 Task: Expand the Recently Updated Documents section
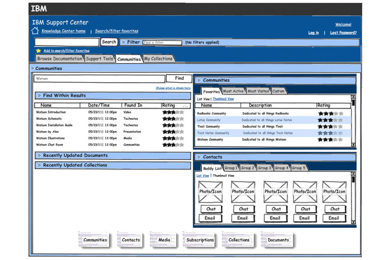(x=40, y=156)
